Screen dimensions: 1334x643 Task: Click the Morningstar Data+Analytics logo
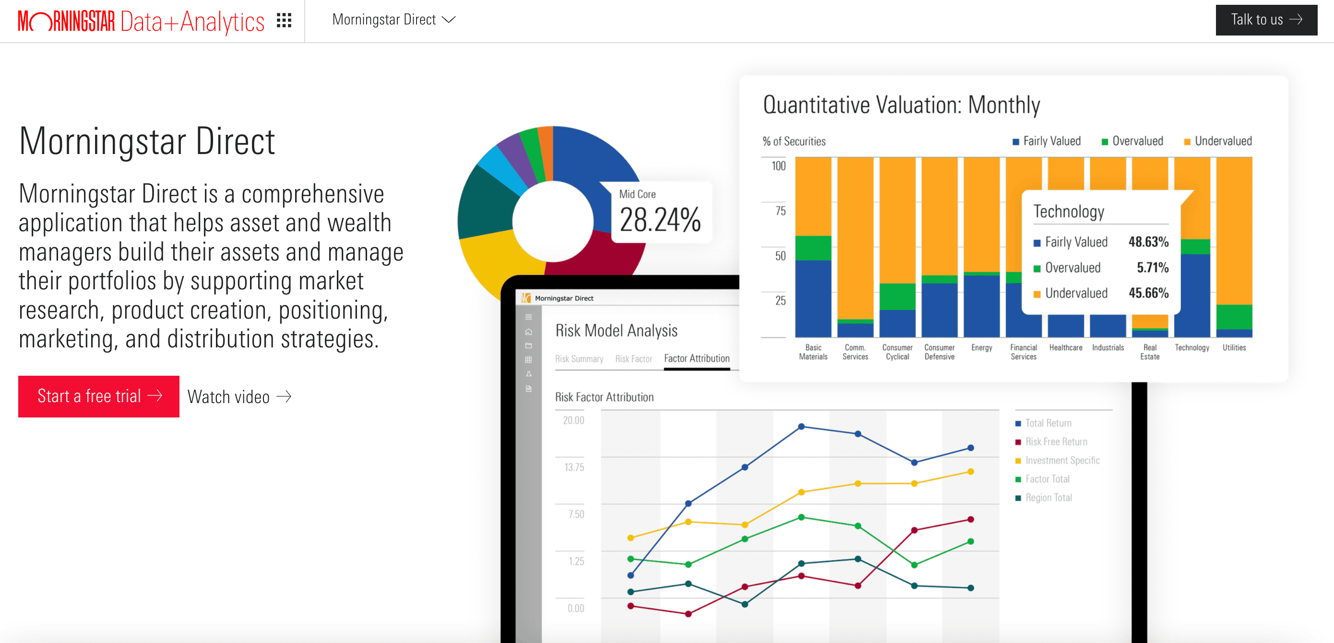(x=141, y=21)
